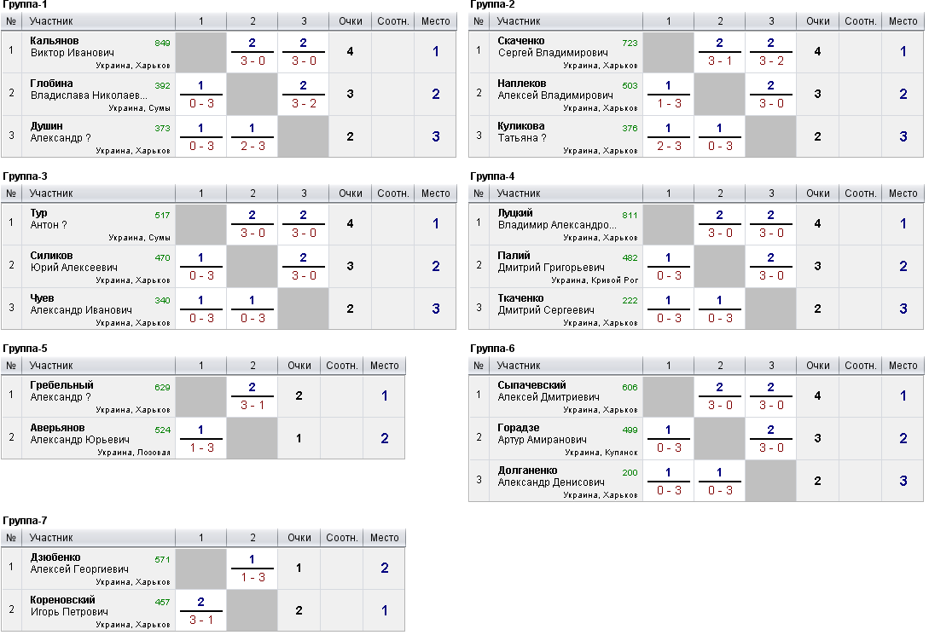Click Место column header in Группа-2
This screenshot has height=635, width=929.
pos(903,21)
